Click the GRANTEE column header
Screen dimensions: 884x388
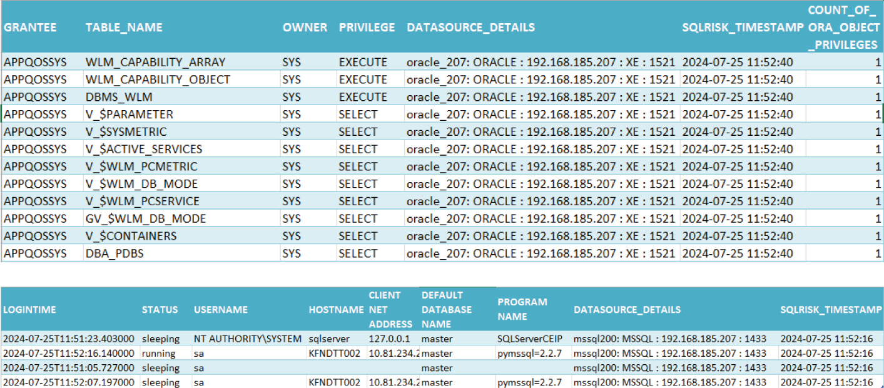click(30, 28)
